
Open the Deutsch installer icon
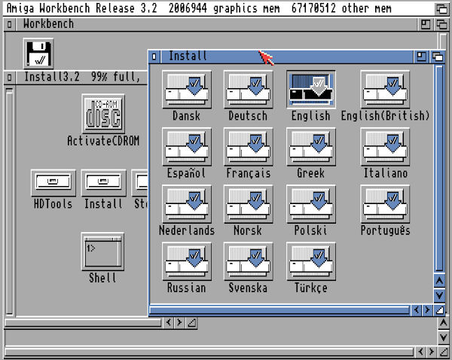247,90
